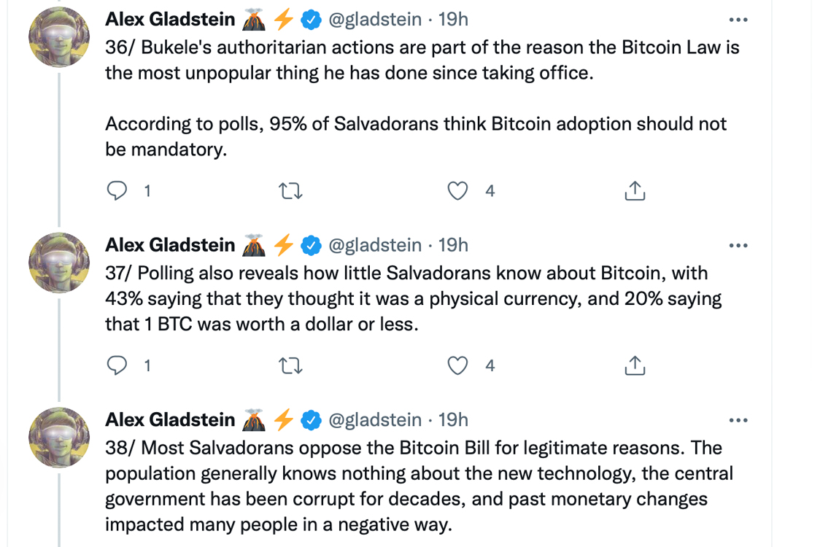Screen dimensions: 839x547
Task: Reply to tweet 36 about Bukele
Action: click(117, 191)
